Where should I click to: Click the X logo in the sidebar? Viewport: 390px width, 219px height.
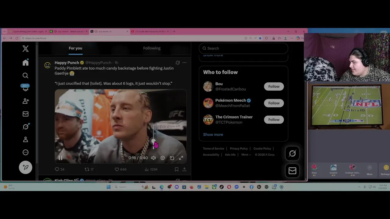tap(26, 49)
